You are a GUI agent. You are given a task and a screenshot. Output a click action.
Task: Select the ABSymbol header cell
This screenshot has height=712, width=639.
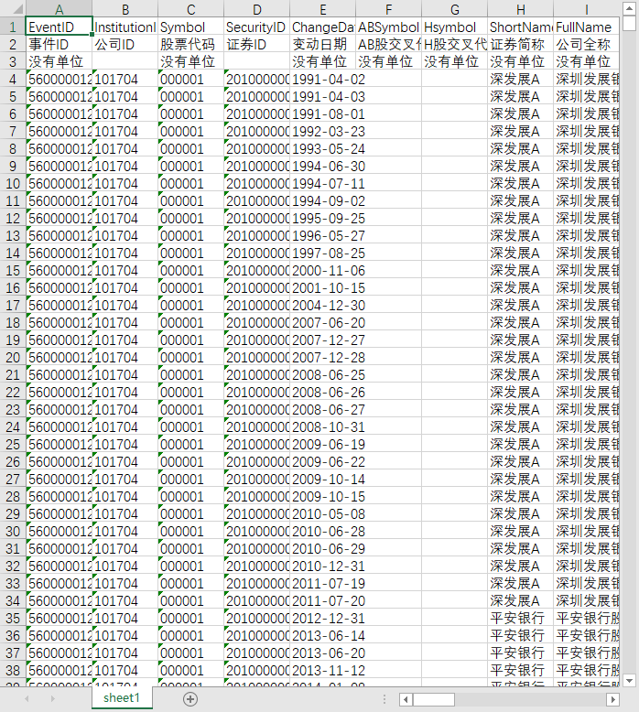[388, 27]
